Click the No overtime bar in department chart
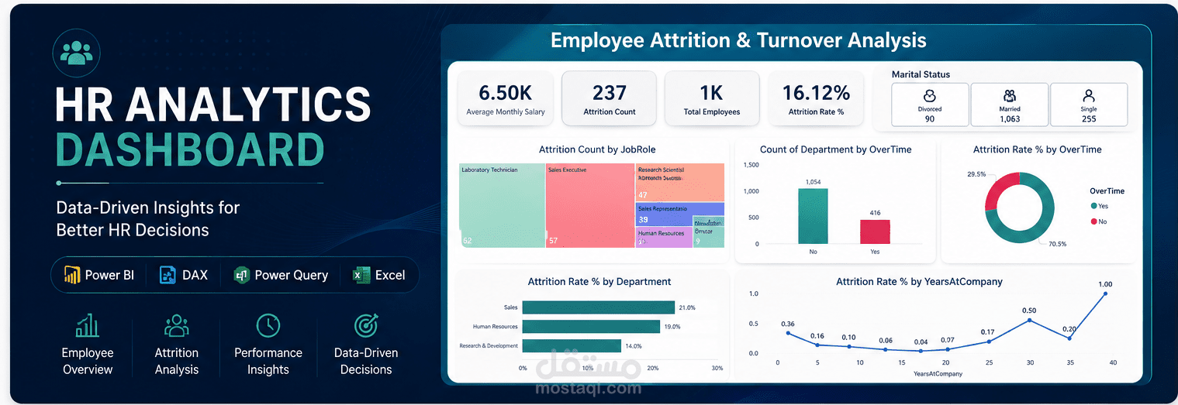 [x=814, y=216]
